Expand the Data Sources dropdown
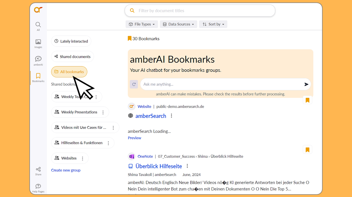 click(178, 24)
